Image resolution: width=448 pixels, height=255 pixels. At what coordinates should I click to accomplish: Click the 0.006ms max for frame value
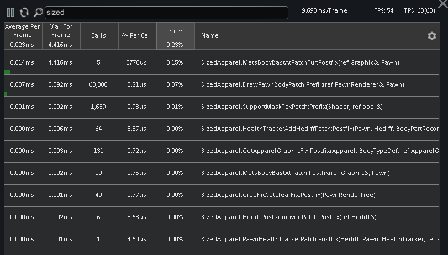pos(60,129)
